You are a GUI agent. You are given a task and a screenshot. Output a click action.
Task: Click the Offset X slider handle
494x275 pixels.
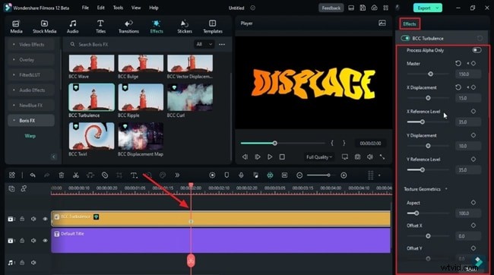428,236
